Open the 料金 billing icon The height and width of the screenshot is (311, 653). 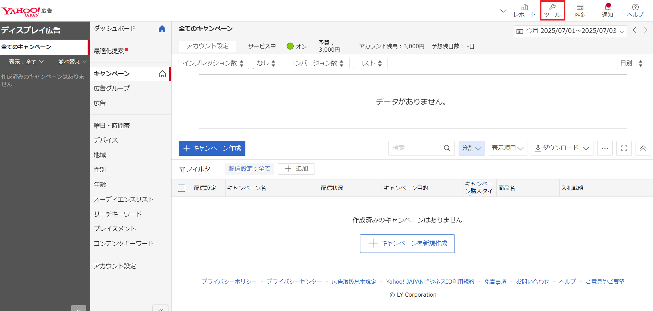[x=580, y=11]
